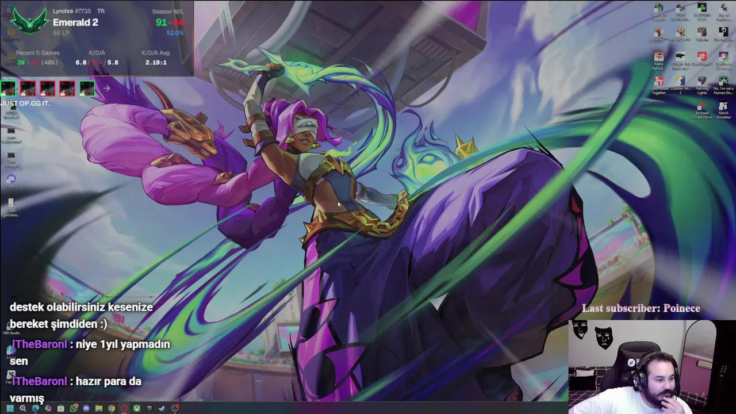Launch Supermarket Together desktop shortcut

[659, 85]
